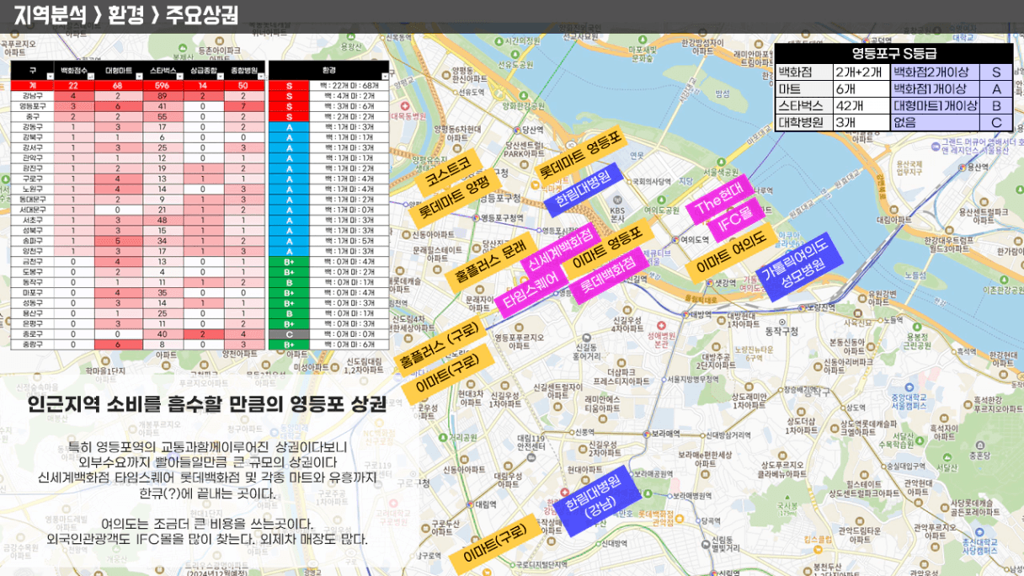Viewport: 1024px width, 576px height.
Task: Click the 영등포구 row name cell
Action: coord(32,106)
